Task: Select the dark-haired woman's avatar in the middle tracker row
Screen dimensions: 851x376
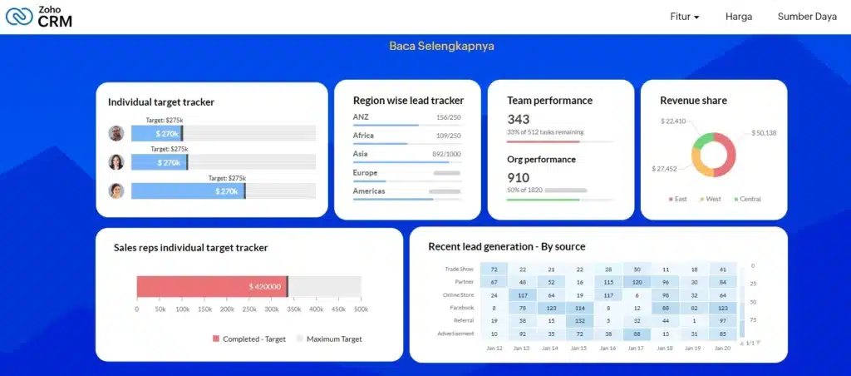Action: pos(116,162)
